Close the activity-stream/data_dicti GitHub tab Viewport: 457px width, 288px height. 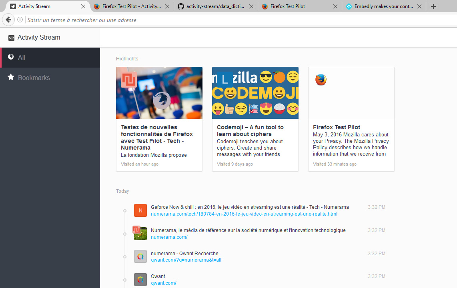pyautogui.click(x=251, y=6)
